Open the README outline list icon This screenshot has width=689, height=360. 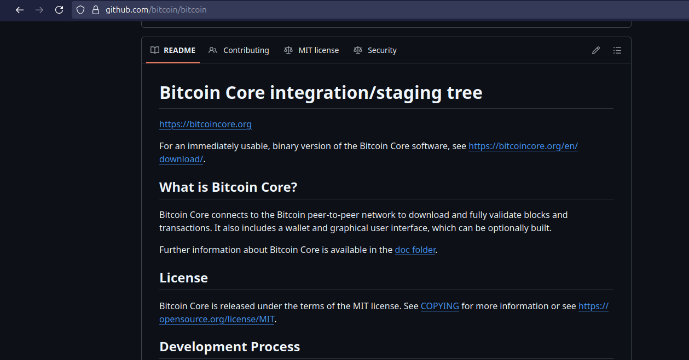click(617, 50)
